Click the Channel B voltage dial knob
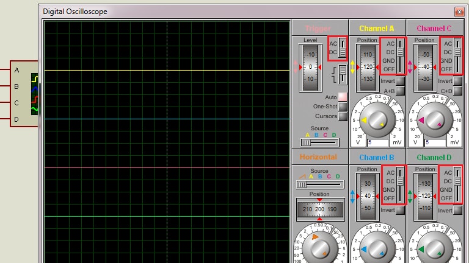The height and width of the screenshot is (263, 469). (x=377, y=247)
